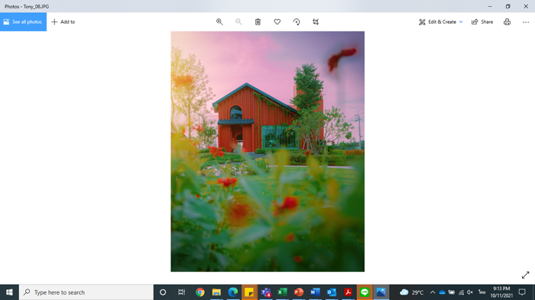535x300 pixels.
Task: Click the displayed red barn photo
Action: point(267,151)
